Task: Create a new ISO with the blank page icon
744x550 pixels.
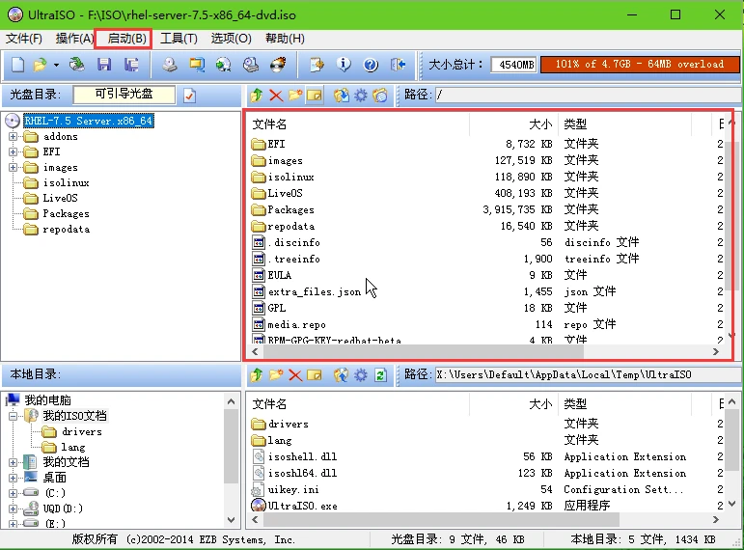Action: pos(17,65)
